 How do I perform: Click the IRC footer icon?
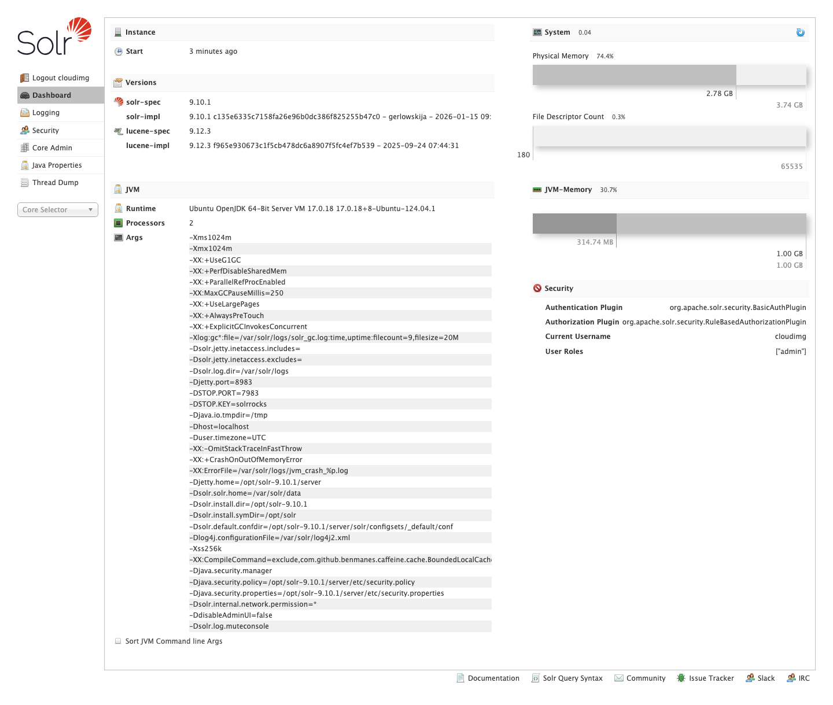[x=791, y=678]
